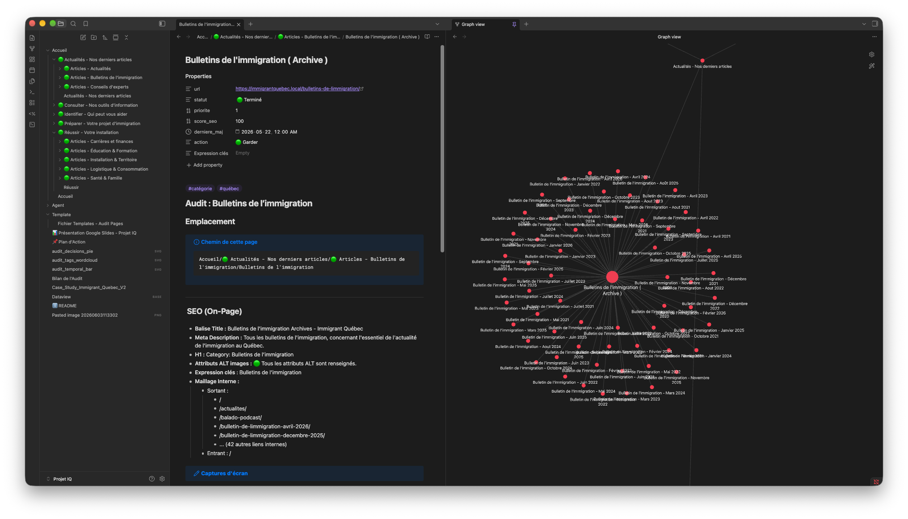Click the #québec tag
The height and width of the screenshot is (519, 908).
[229, 189]
